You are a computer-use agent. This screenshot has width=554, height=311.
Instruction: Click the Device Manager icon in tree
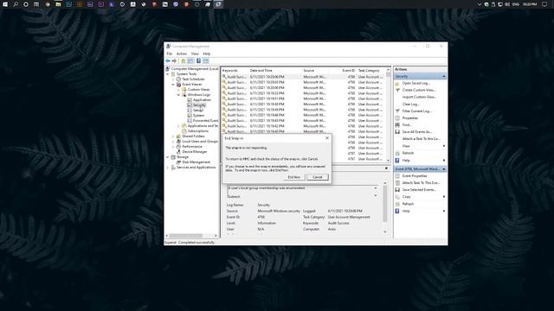tap(179, 152)
